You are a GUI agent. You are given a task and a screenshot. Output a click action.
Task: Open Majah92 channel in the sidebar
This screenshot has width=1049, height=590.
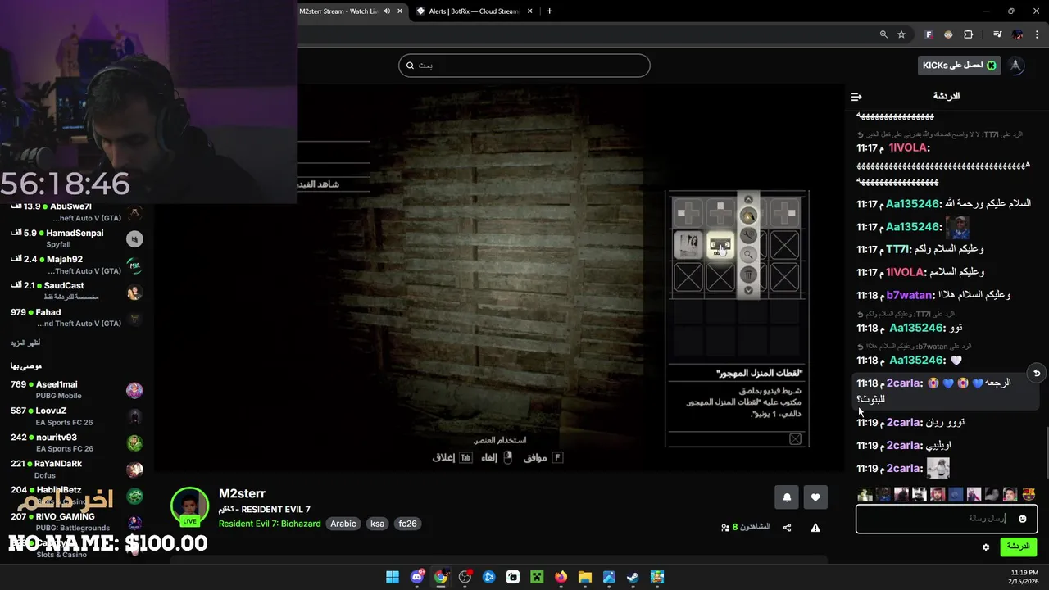pos(77,265)
